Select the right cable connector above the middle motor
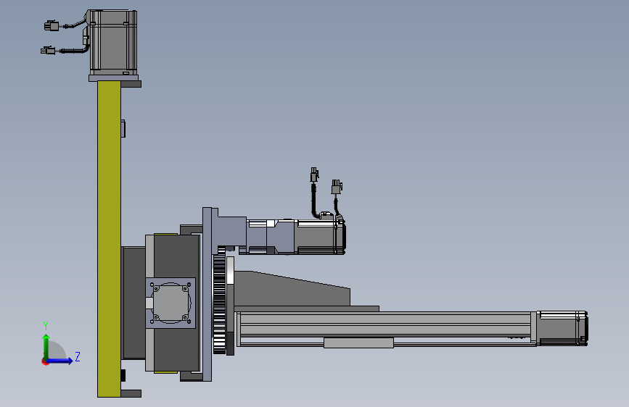The height and width of the screenshot is (407, 629). point(337,187)
